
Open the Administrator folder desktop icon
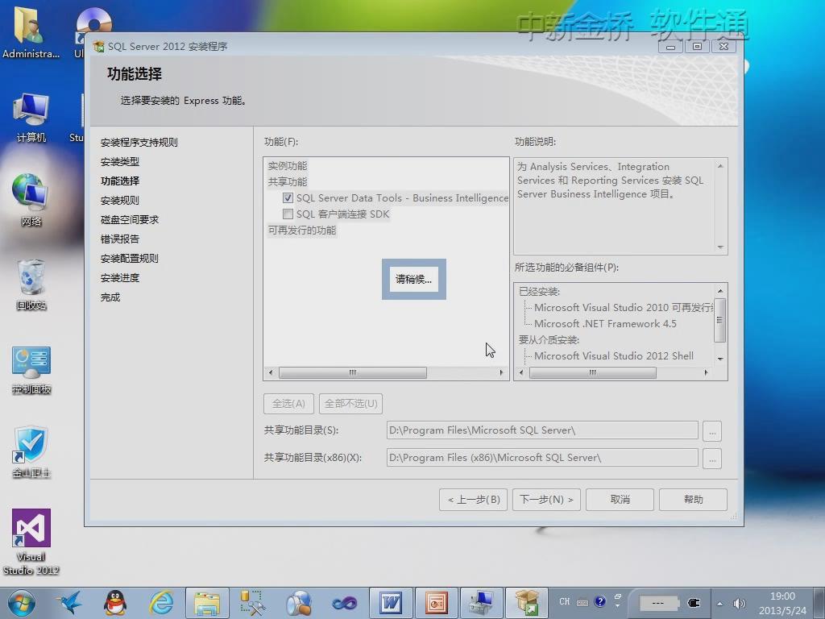[31, 32]
